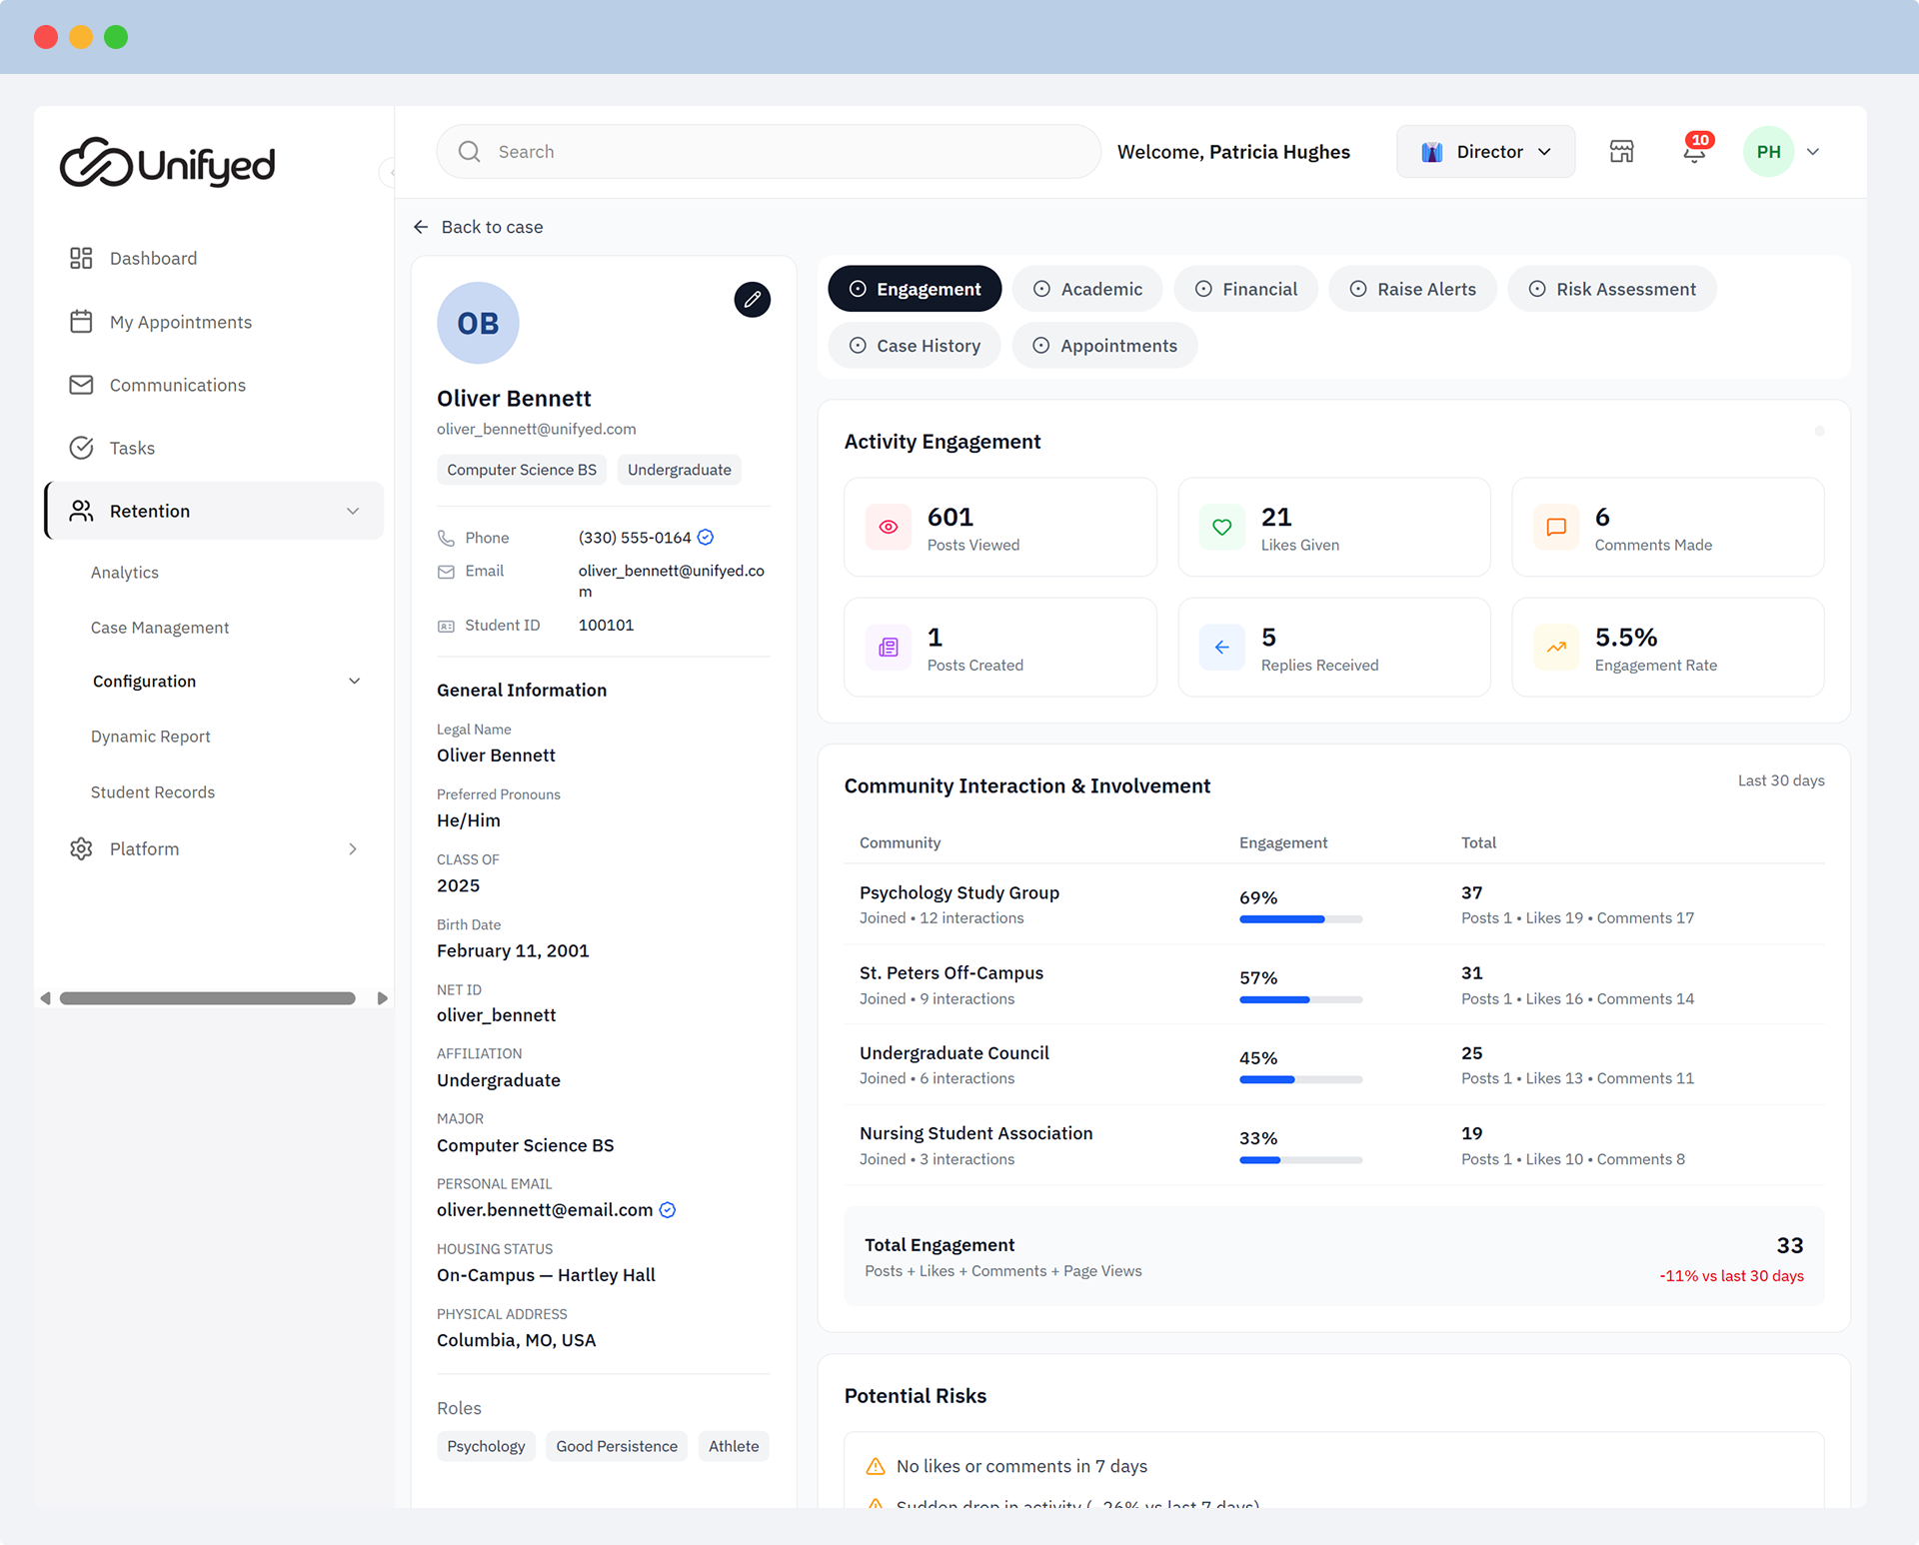1919x1545 pixels.
Task: Click the edit pencil icon on profile
Action: pos(752,299)
